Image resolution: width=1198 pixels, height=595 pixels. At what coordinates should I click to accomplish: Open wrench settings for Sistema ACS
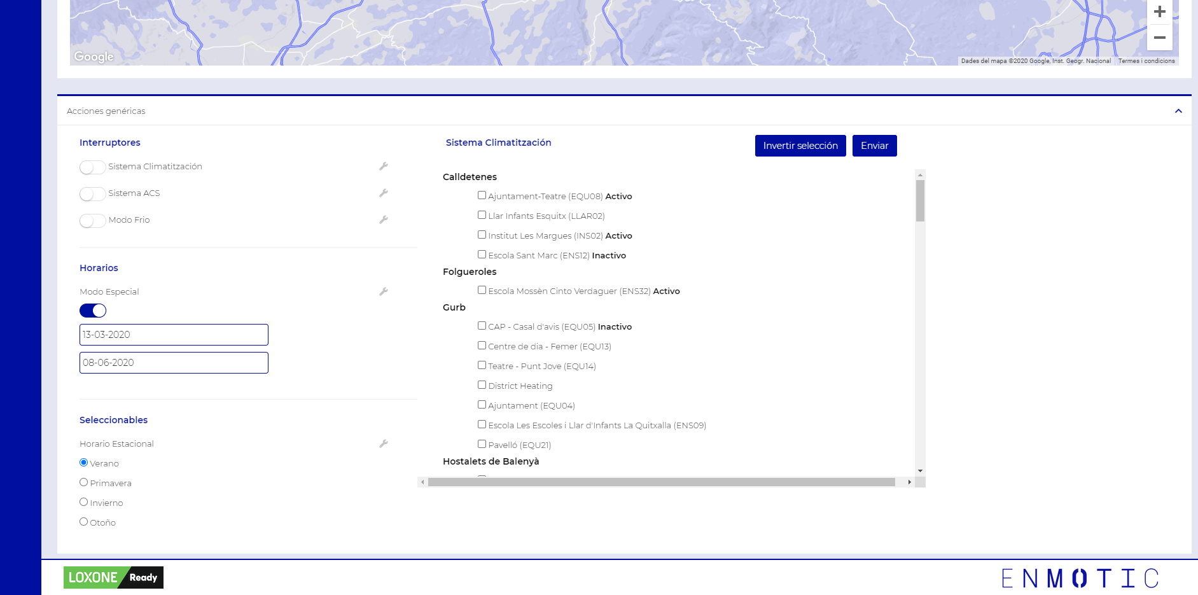pos(384,193)
